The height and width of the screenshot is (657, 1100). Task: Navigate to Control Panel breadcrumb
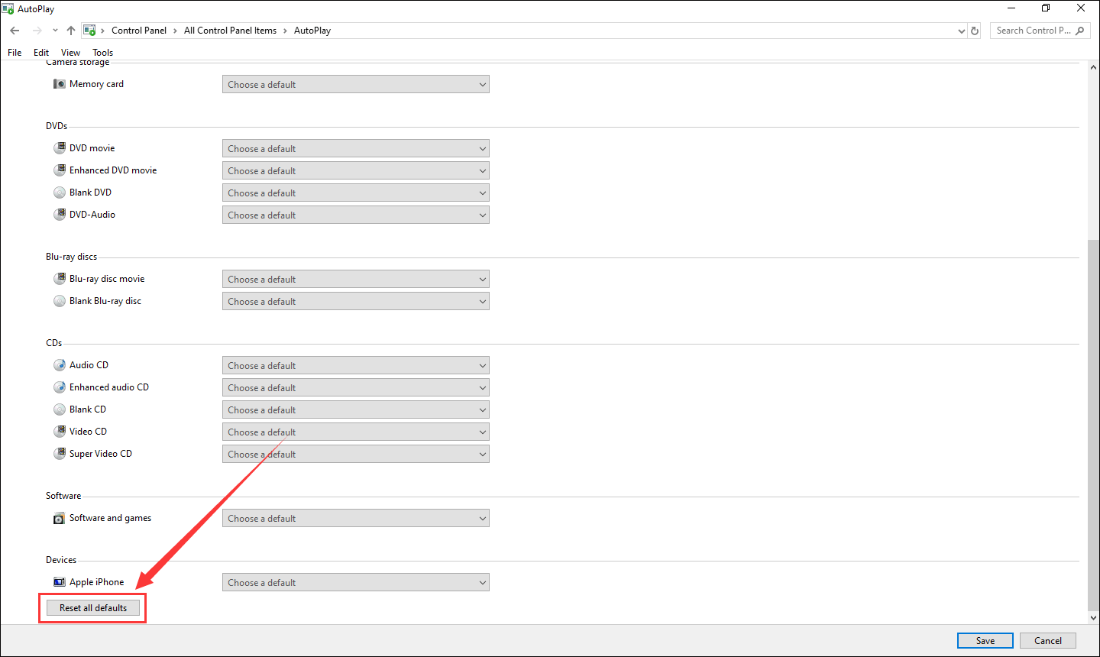139,31
